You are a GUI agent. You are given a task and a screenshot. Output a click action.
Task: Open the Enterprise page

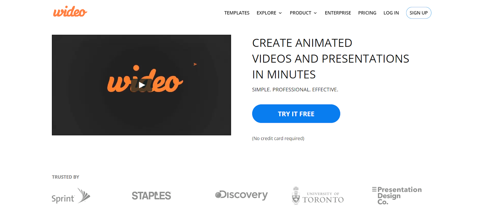point(338,13)
